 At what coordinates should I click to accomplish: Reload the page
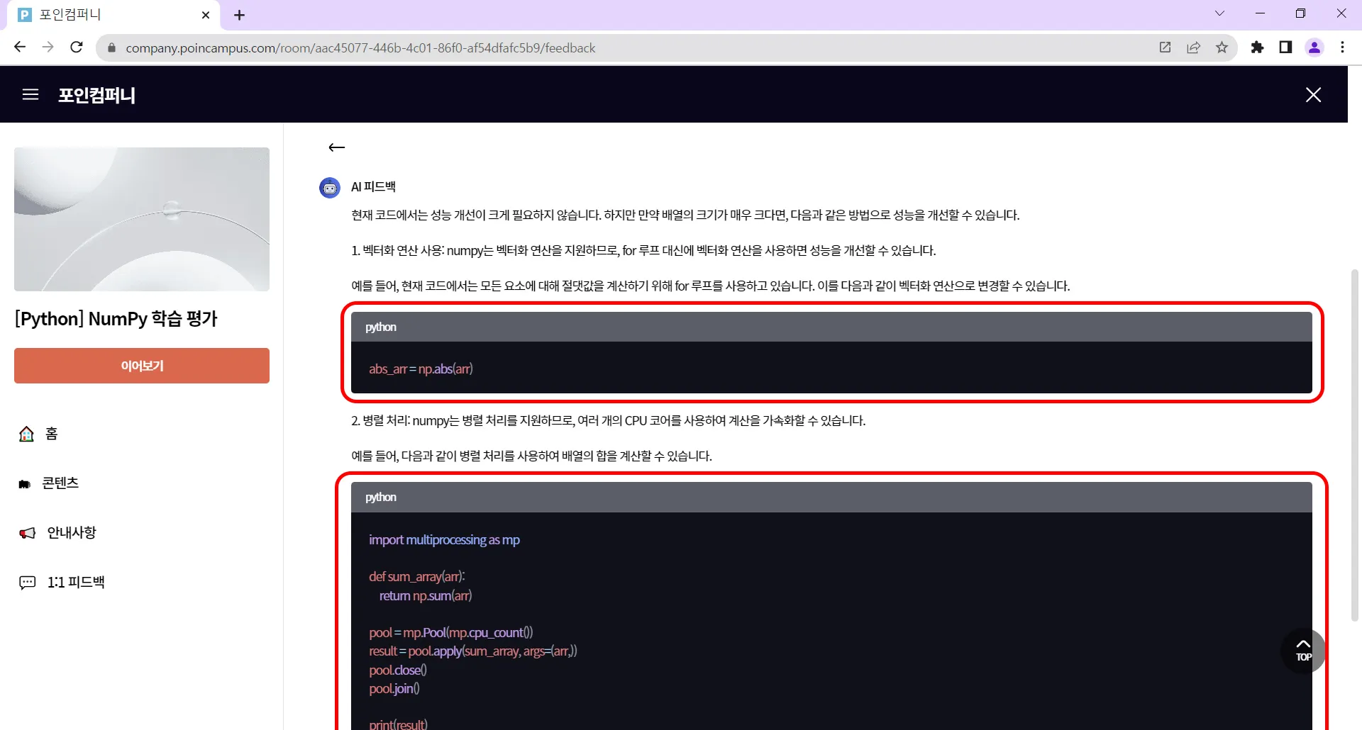[77, 47]
